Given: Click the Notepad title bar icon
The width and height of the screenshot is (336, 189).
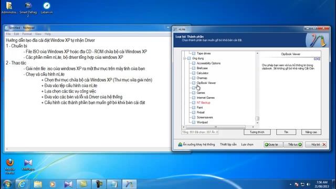Looking at the screenshot, I should [x=7, y=28].
